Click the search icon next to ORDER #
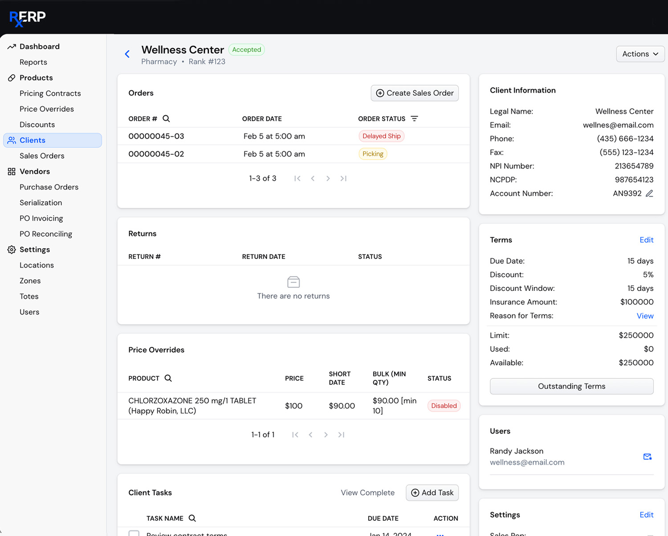Screen dimensions: 668x536 coord(166,118)
